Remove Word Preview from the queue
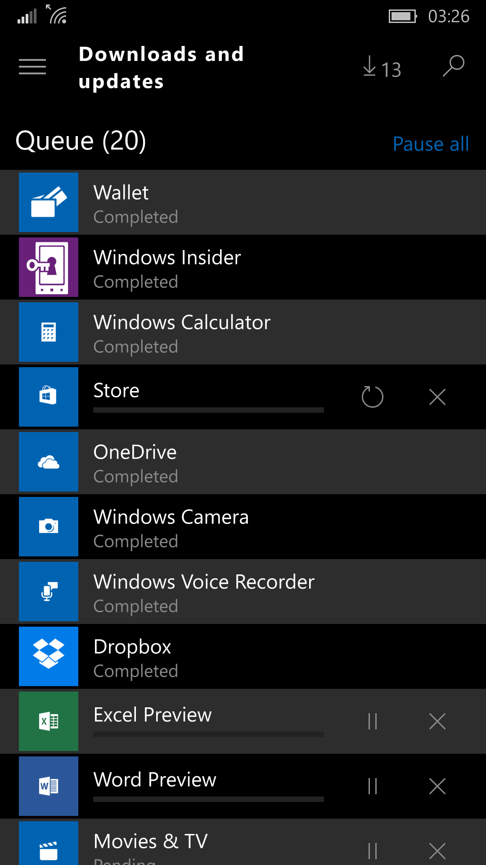 [437, 786]
